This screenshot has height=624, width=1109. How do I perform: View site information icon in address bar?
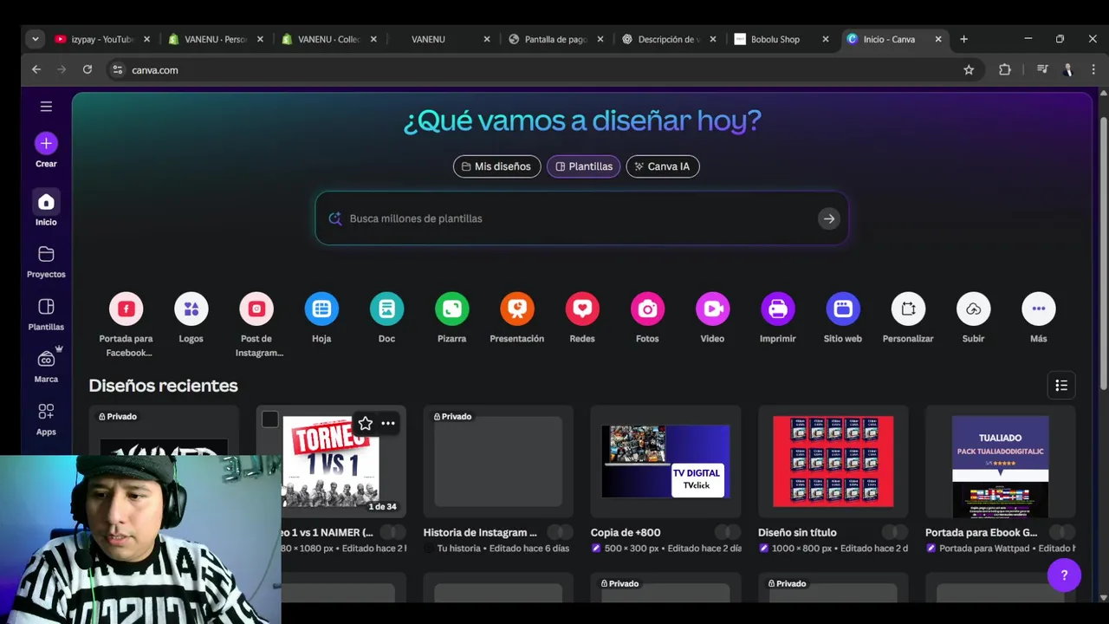point(118,70)
